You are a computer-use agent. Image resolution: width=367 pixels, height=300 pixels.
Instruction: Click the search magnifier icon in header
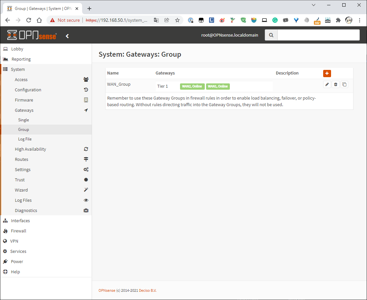(x=271, y=35)
